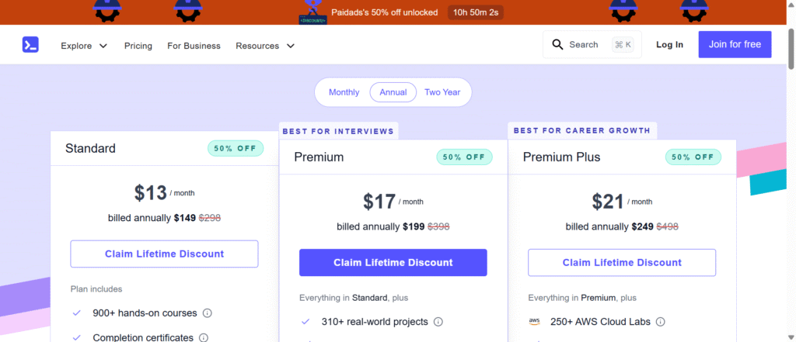
Task: Show info for 250+ AWS Cloud Labs
Action: tap(659, 322)
